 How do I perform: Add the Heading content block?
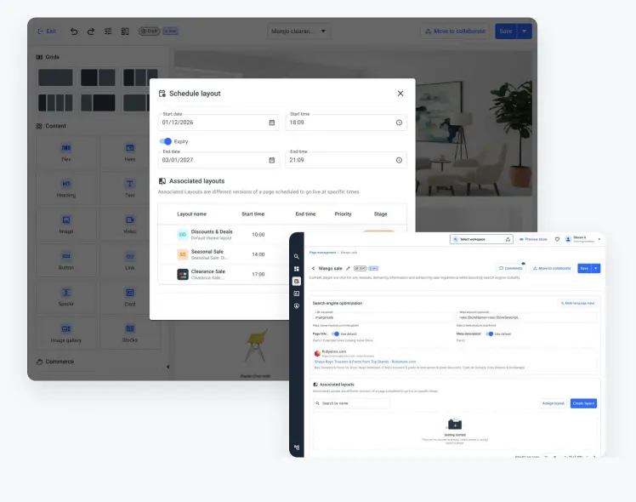pyautogui.click(x=66, y=189)
